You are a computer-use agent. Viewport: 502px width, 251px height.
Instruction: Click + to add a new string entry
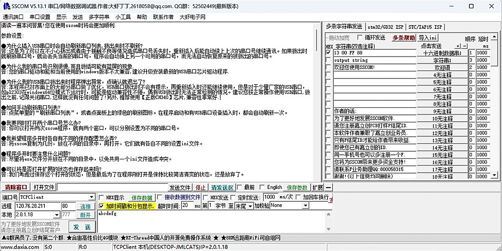click(458, 46)
